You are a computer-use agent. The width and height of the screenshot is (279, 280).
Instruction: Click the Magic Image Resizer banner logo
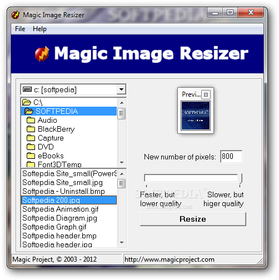point(42,54)
